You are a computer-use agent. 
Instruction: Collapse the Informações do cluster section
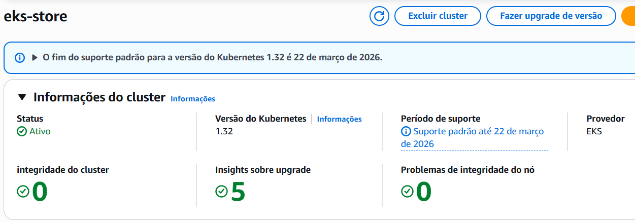[22, 97]
